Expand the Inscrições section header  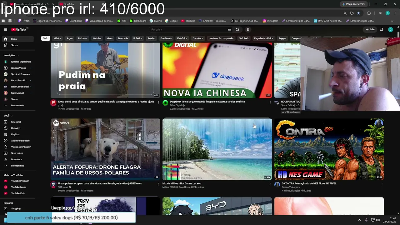11,55
